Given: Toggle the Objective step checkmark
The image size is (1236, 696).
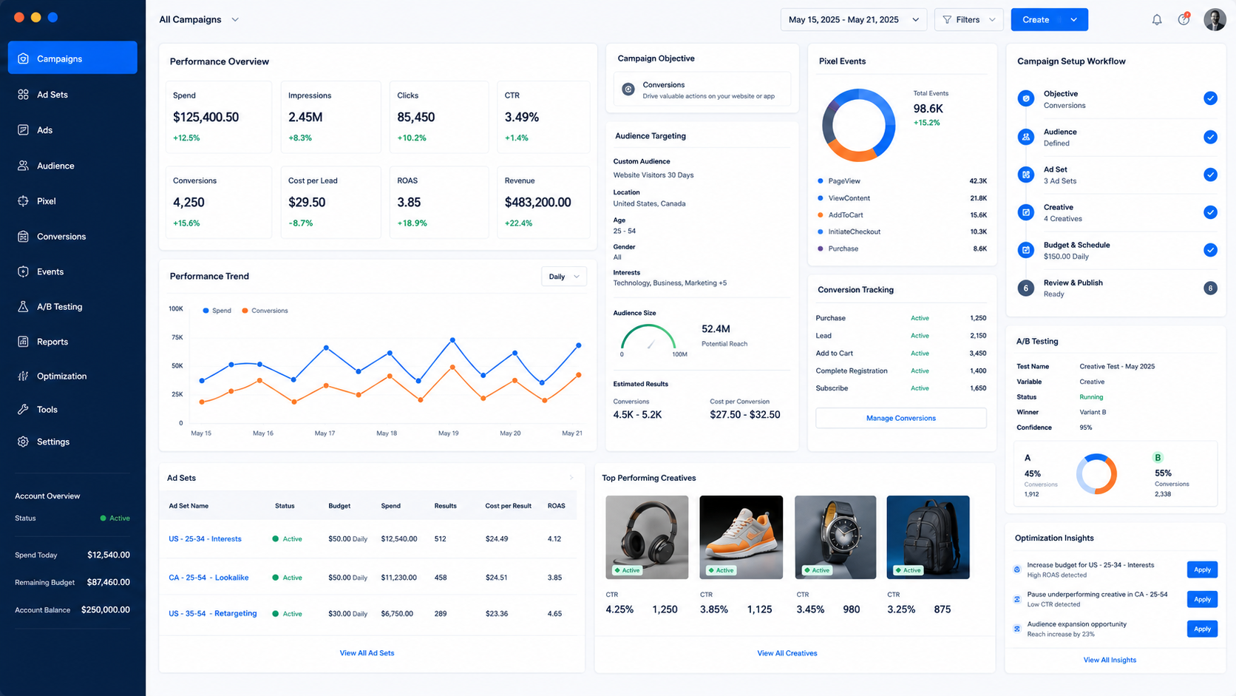Looking at the screenshot, I should pyautogui.click(x=1210, y=98).
